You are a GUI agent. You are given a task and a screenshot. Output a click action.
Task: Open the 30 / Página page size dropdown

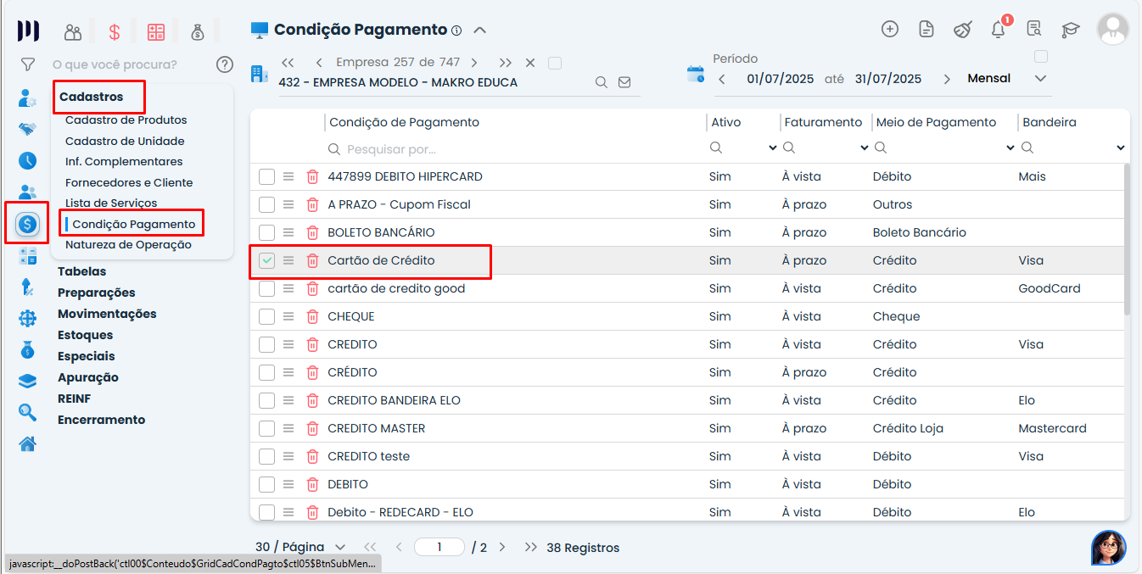tap(300, 548)
